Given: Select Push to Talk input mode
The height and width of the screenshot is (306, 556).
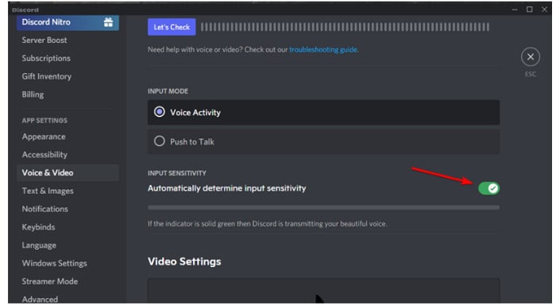Looking at the screenshot, I should [x=323, y=141].
